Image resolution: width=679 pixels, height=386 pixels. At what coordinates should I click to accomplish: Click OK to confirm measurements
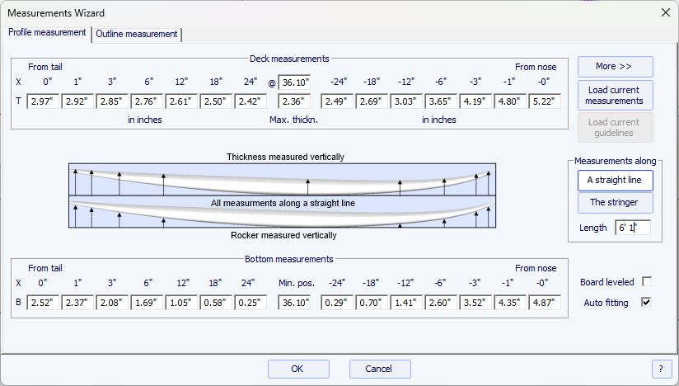point(298,369)
